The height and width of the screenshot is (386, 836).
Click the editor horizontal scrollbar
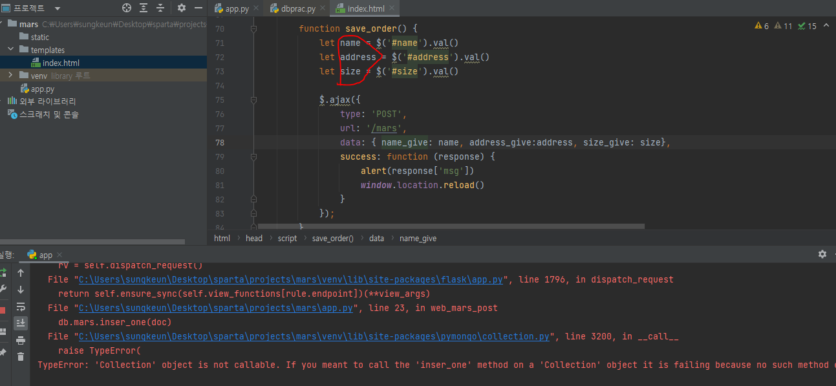tap(451, 226)
